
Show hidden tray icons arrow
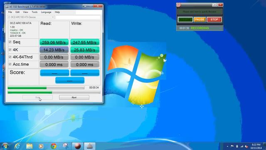click(227, 146)
